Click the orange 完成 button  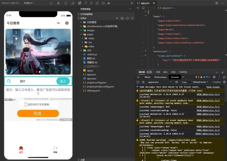tap(38, 113)
